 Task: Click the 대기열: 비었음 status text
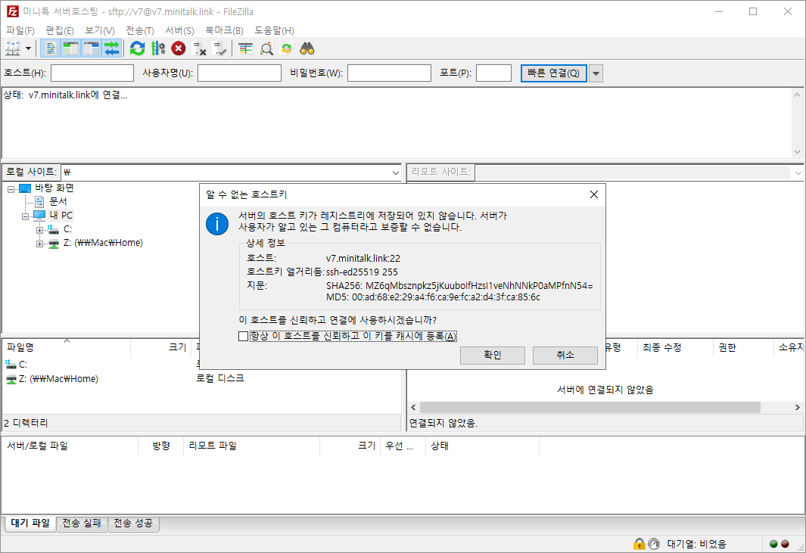click(x=696, y=544)
